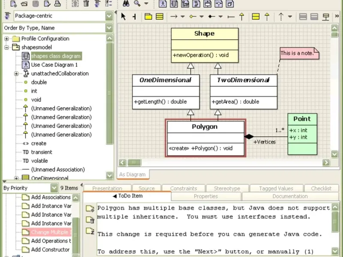Open the Properties tab
The height and width of the screenshot is (257, 343).
(x=206, y=196)
